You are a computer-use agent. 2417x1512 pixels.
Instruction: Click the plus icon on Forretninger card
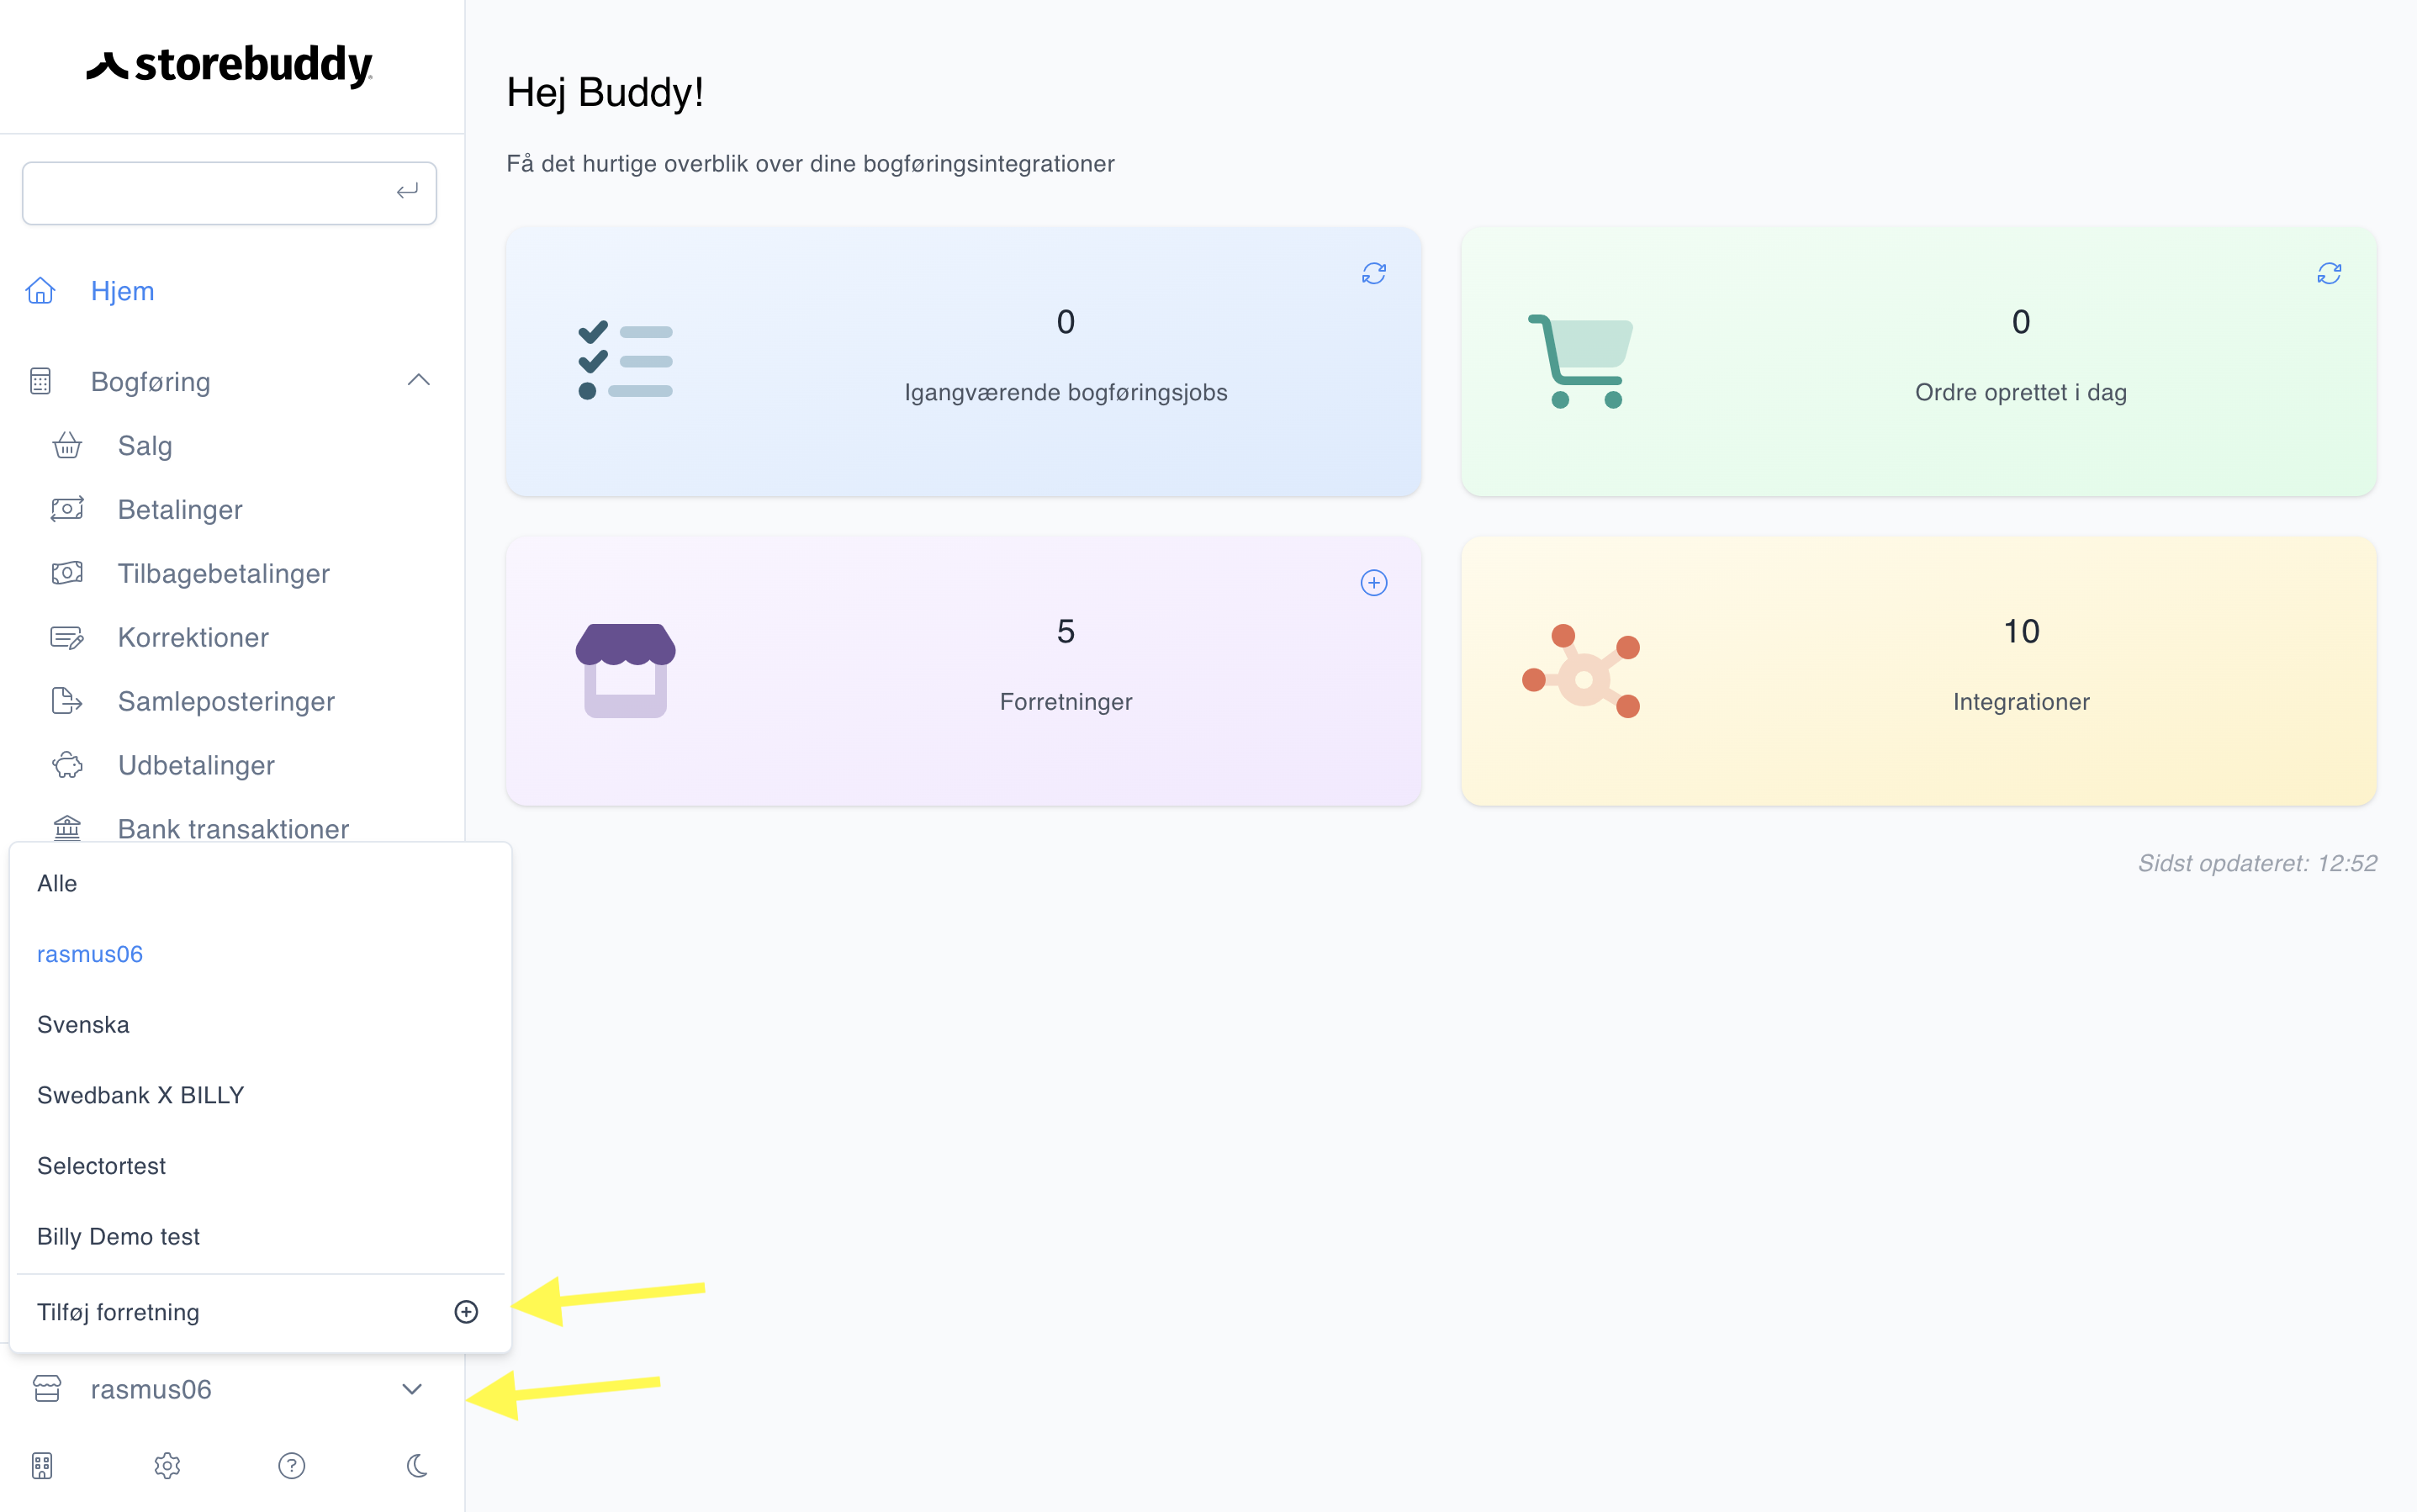coord(1373,582)
